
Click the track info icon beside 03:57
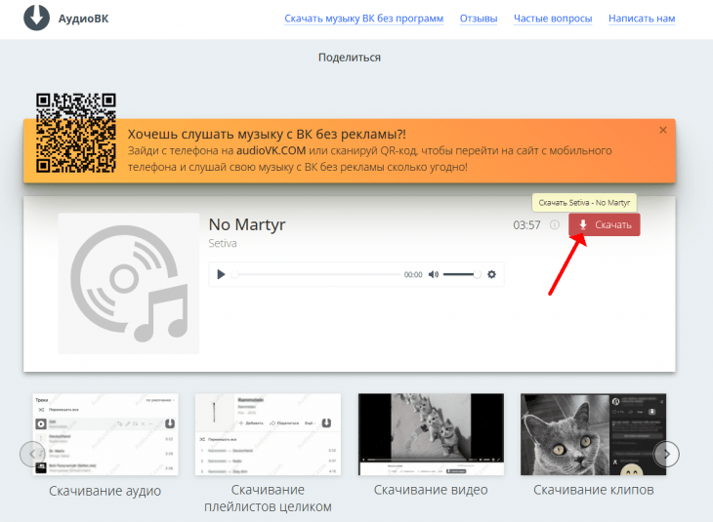555,224
